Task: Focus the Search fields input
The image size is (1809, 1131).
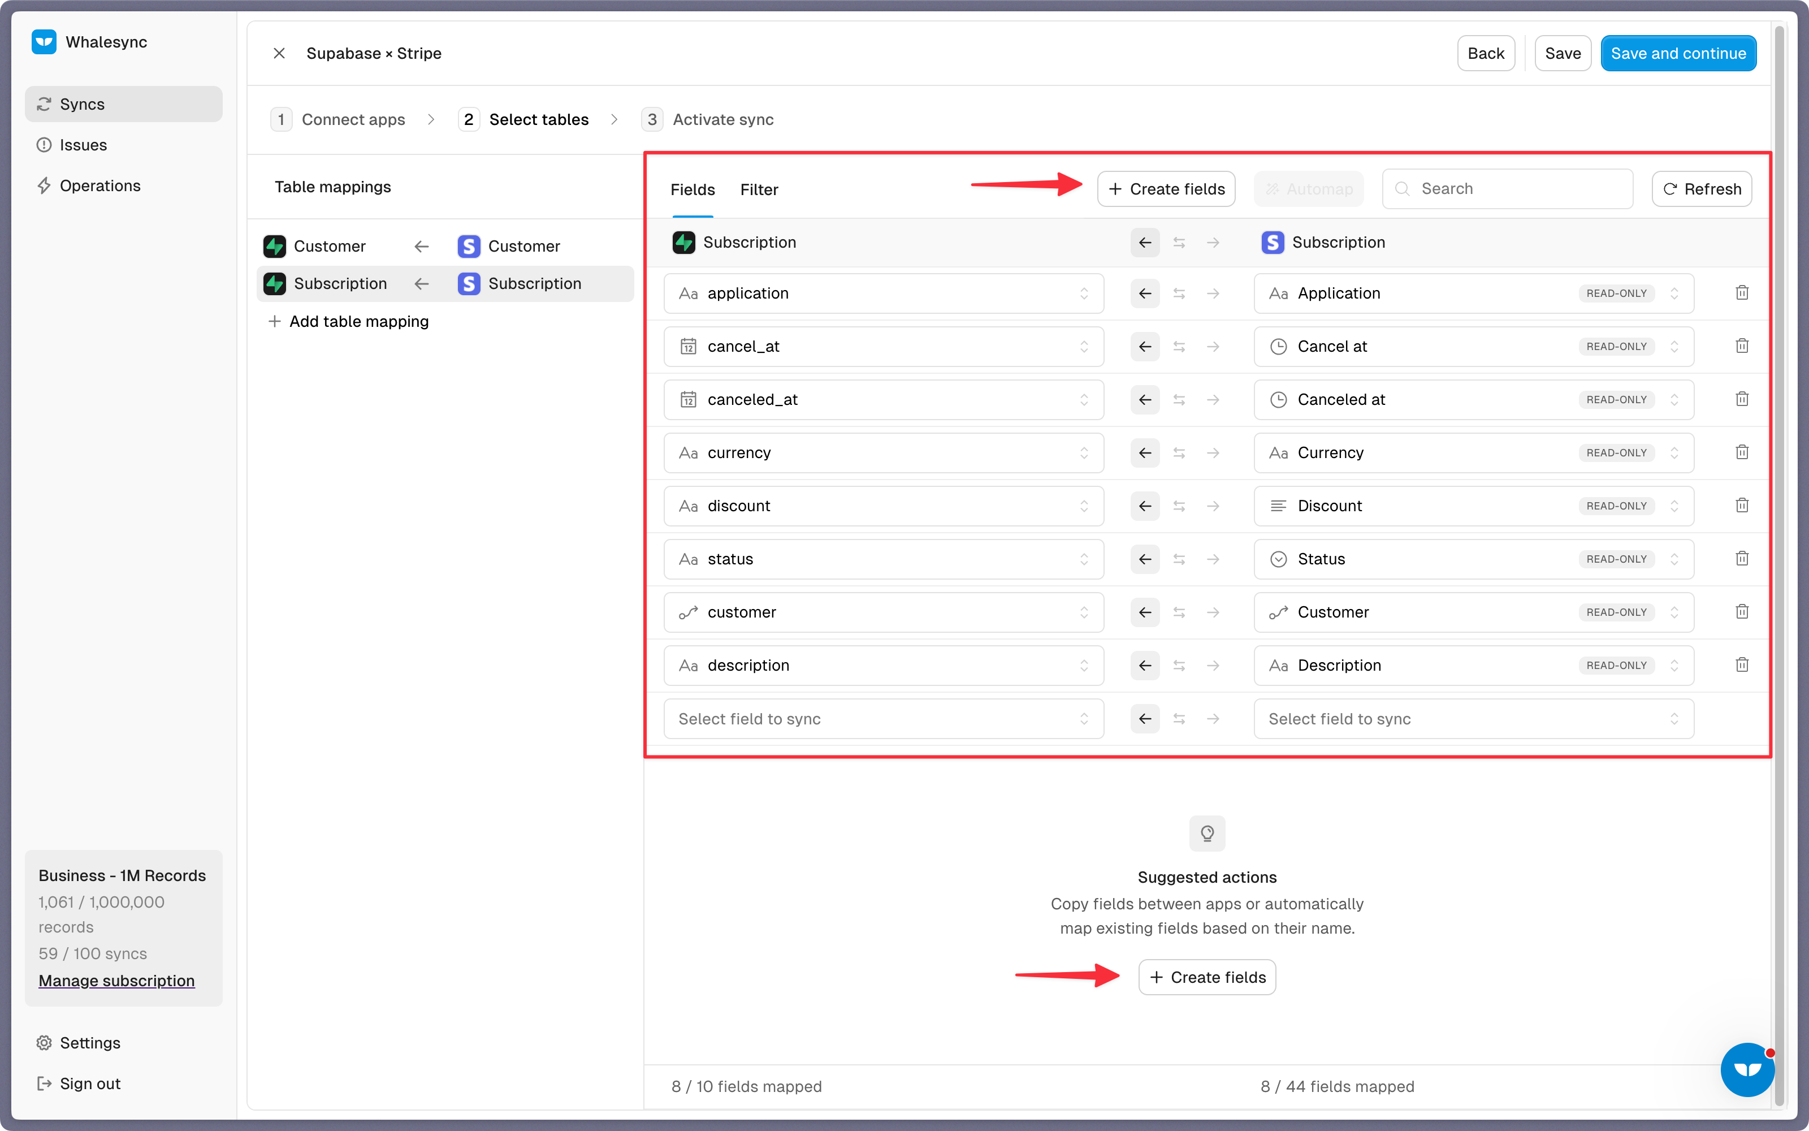Action: click(1507, 188)
